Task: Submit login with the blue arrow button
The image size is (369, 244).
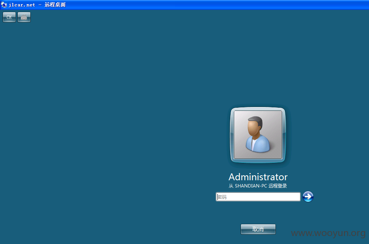Action: point(308,197)
